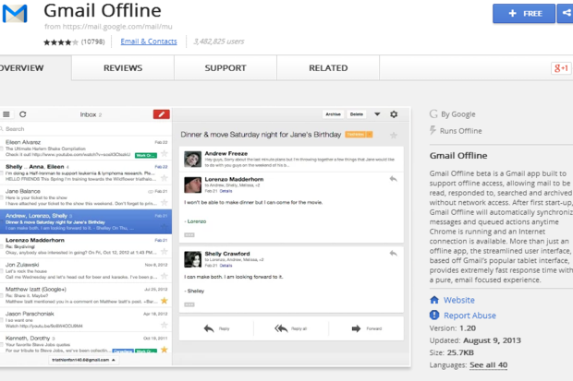
Task: Open the settings gear icon
Action: pos(394,114)
